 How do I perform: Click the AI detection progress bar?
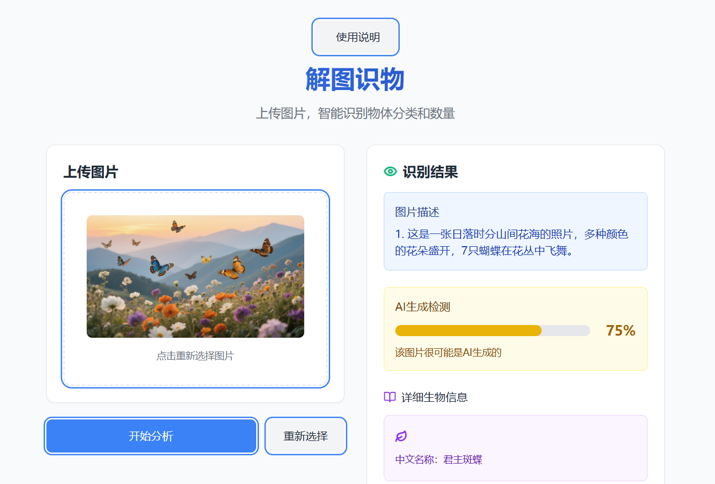tap(492, 331)
